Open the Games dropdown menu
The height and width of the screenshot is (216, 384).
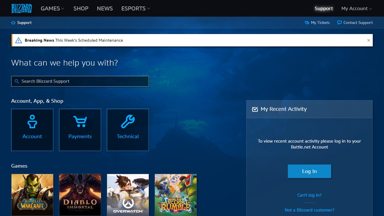point(53,8)
